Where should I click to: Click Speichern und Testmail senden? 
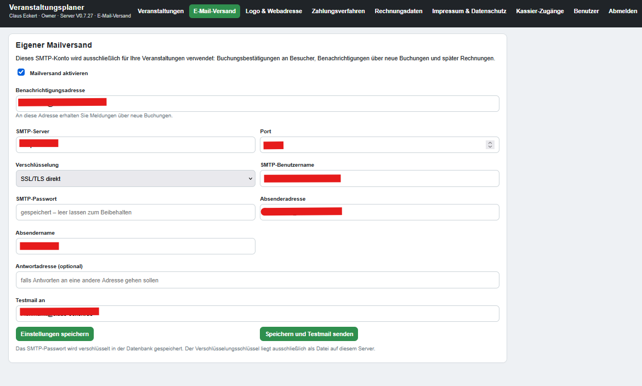coord(309,334)
